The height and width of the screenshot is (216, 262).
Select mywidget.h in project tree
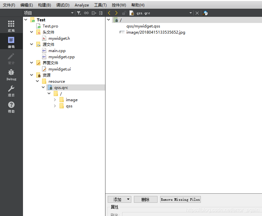coord(59,38)
